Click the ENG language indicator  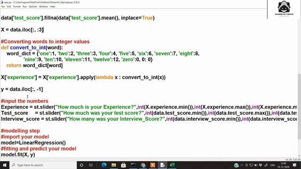point(273,165)
